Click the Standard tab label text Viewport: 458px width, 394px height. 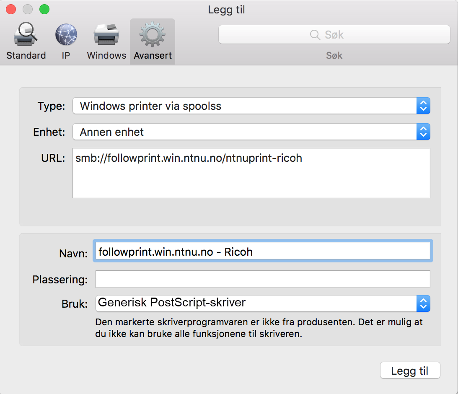pos(26,55)
